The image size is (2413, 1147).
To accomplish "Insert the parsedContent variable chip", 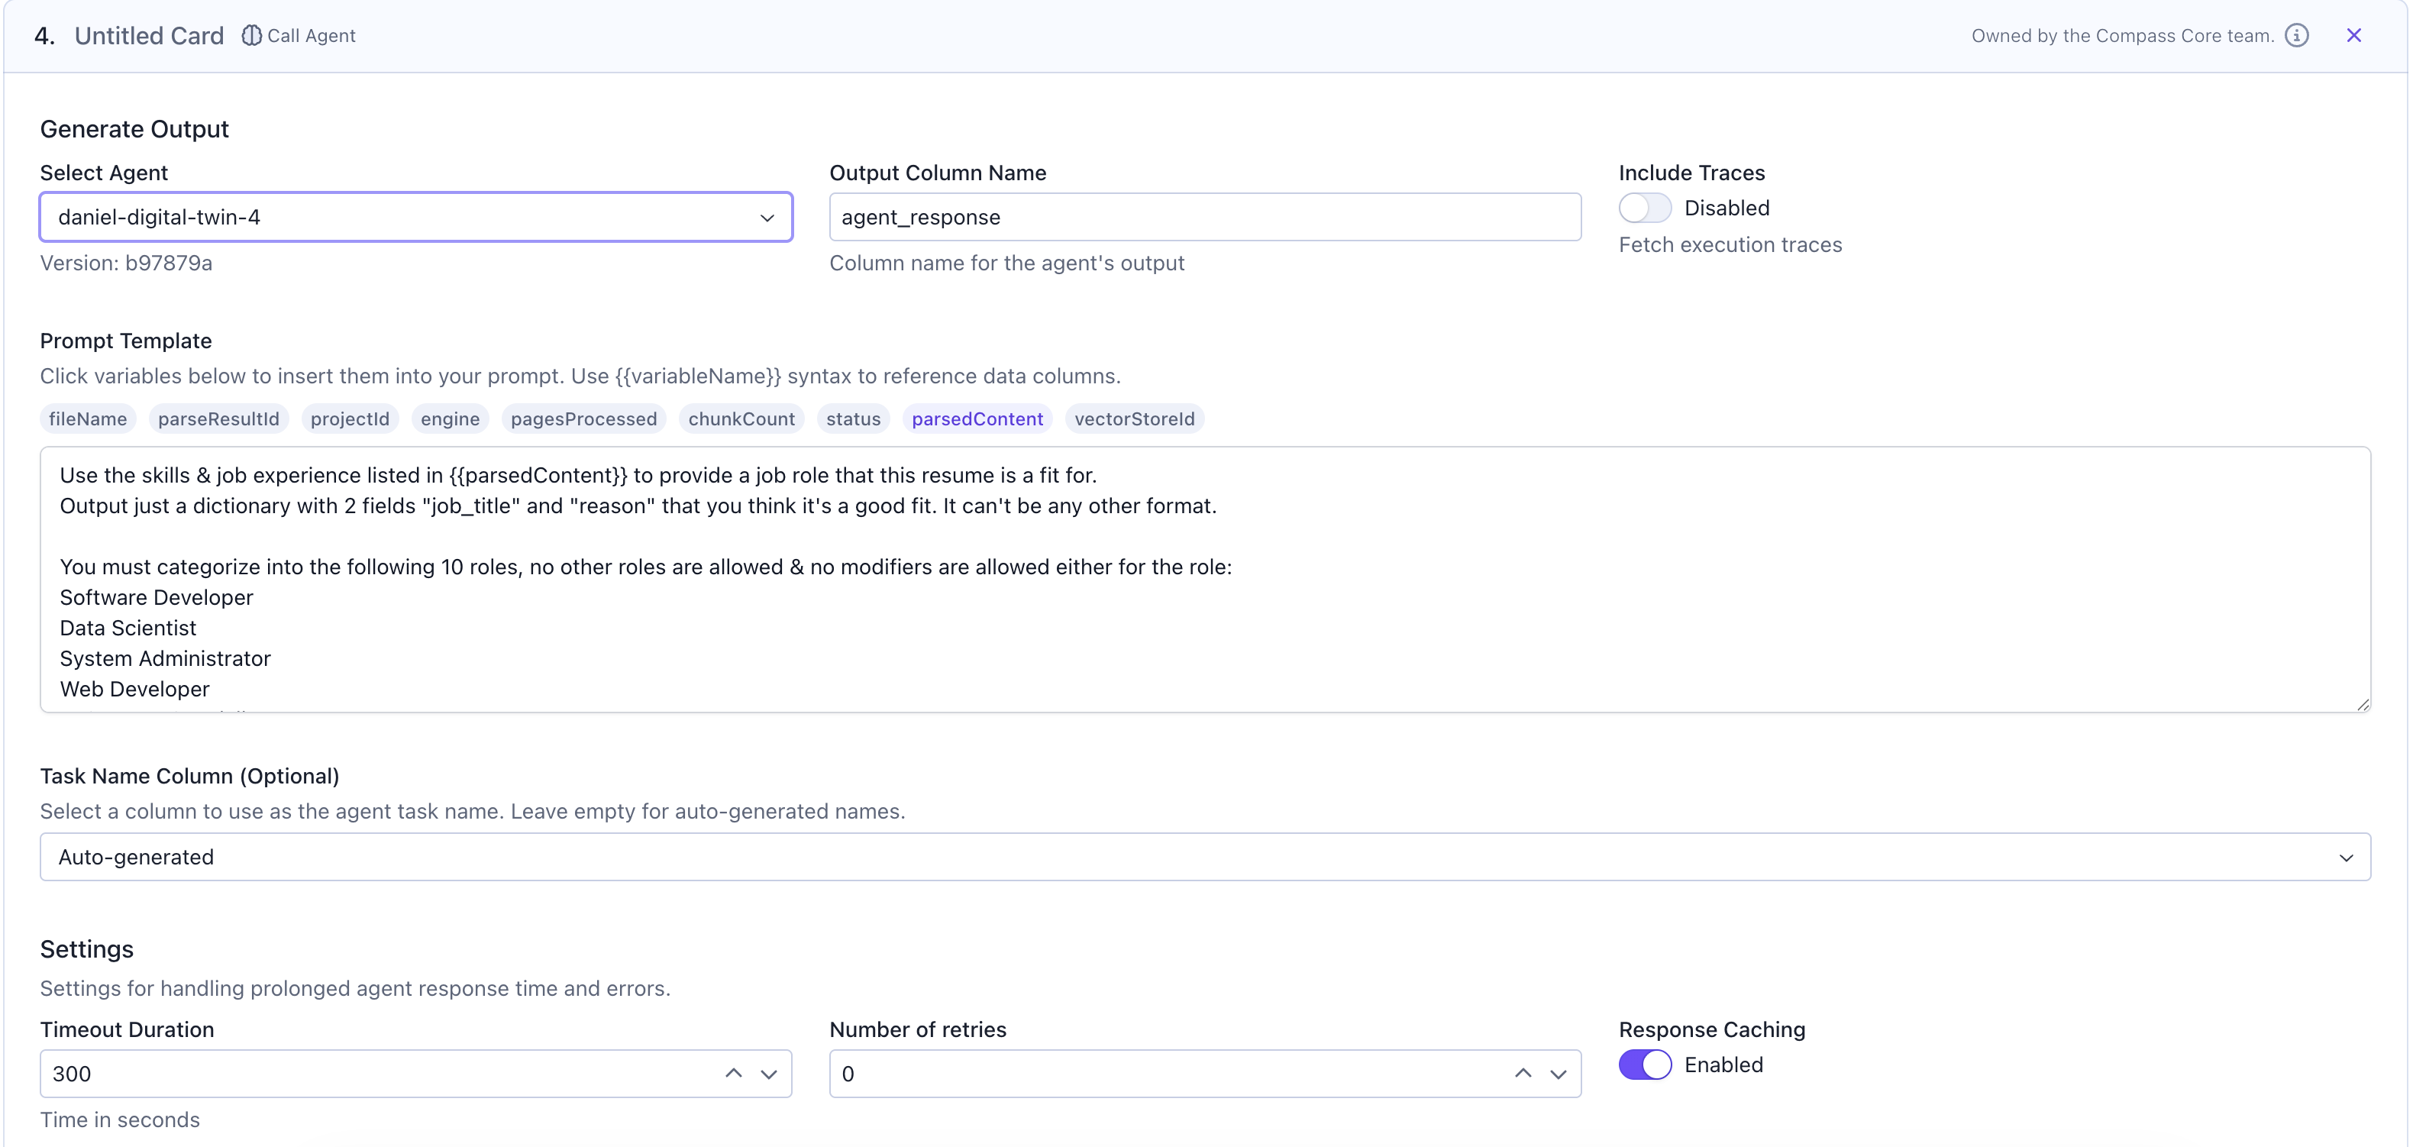I will [x=977, y=419].
